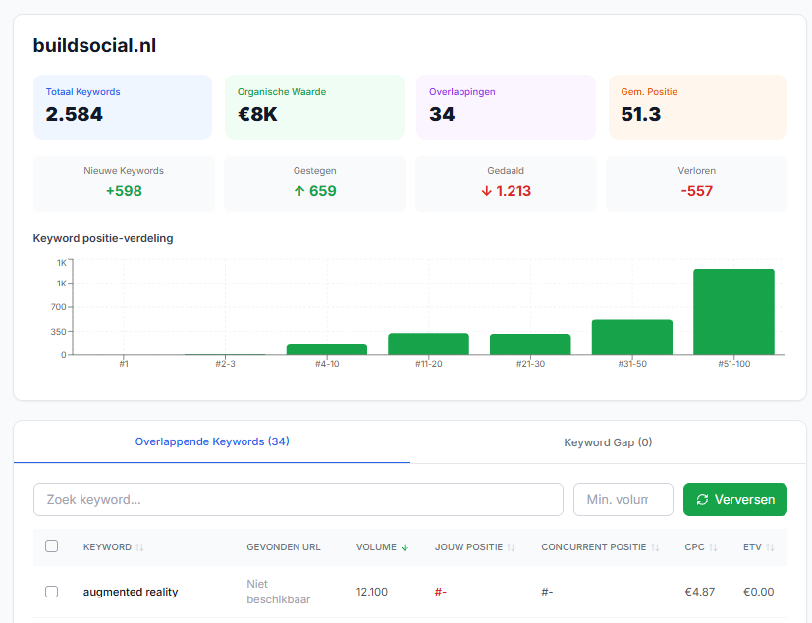
Task: Sort by Keyword column arrows icon
Action: (139, 547)
